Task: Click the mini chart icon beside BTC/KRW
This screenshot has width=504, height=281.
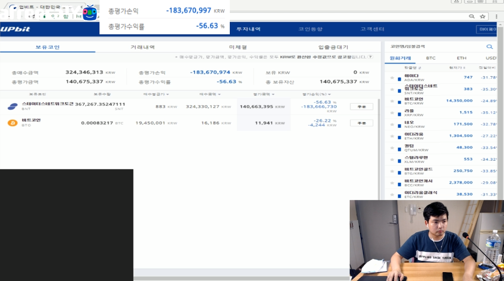Action: [x=400, y=102]
